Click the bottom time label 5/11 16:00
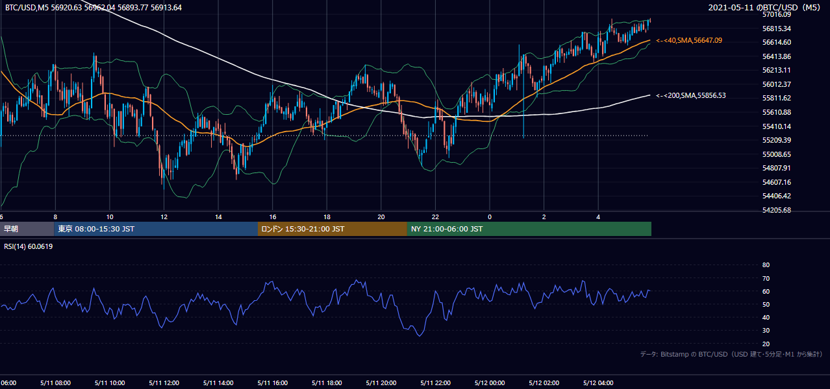 point(272,383)
